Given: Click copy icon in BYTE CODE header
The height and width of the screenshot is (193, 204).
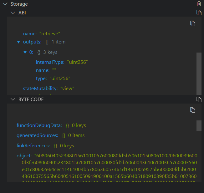Looking at the screenshot, I should pyautogui.click(x=199, y=99).
